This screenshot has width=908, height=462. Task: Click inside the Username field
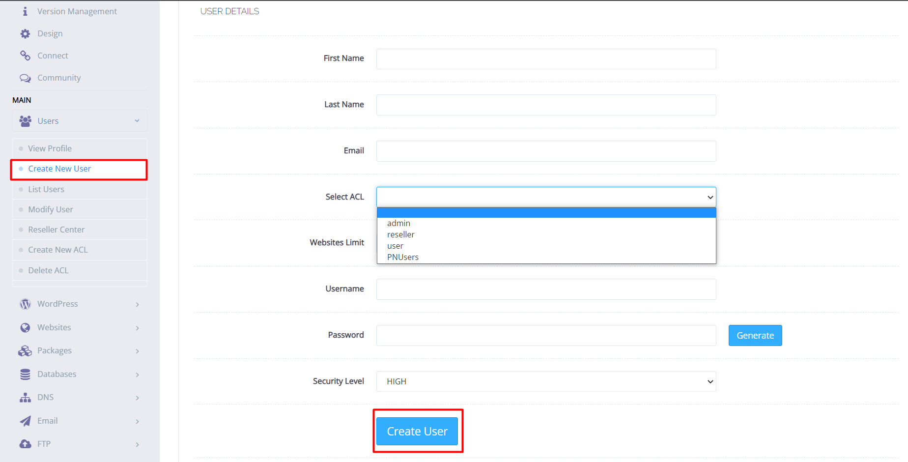coord(545,289)
